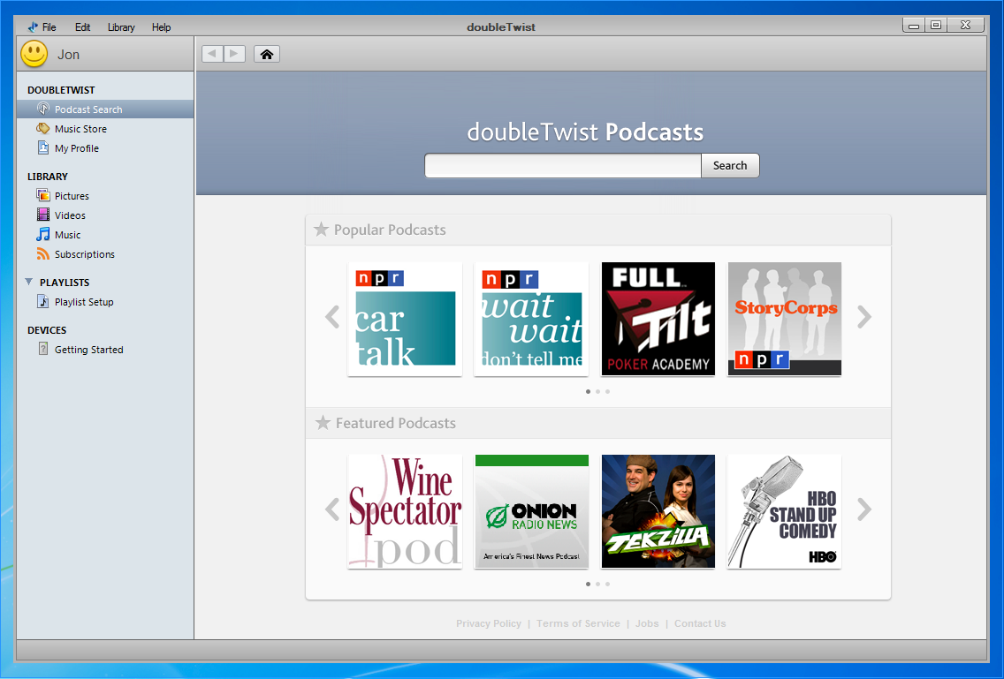
Task: Click the My Profile icon
Action: tap(43, 147)
